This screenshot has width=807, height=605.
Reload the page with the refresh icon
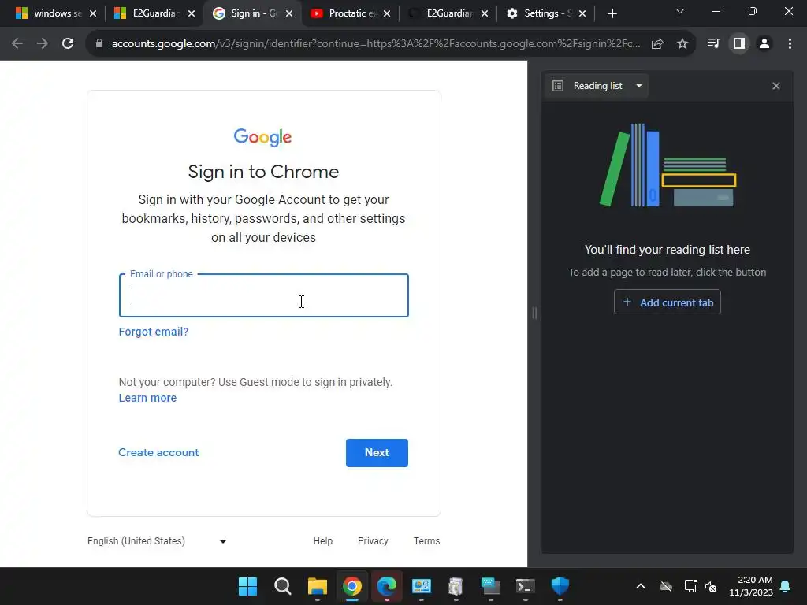(68, 44)
